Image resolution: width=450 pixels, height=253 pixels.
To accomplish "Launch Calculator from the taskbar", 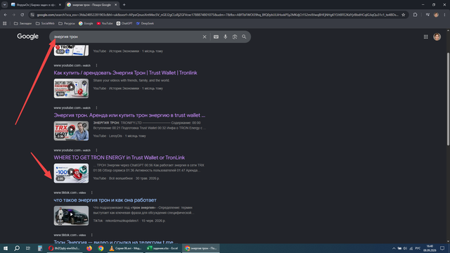I will [40, 248].
